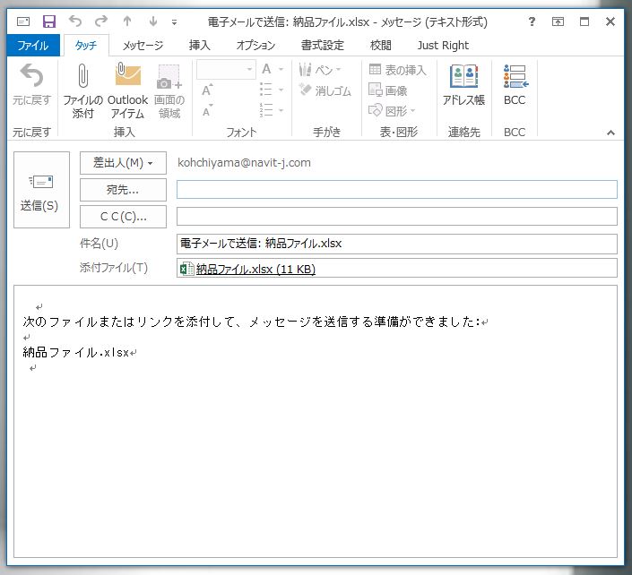Open Quick Access Toolbar customize dropdown
This screenshot has height=575, width=632.
pyautogui.click(x=174, y=22)
